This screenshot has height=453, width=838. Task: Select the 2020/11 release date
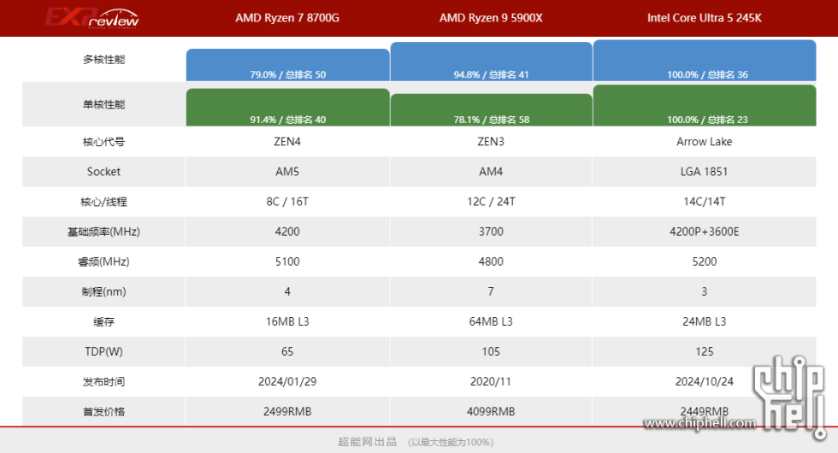pos(491,381)
